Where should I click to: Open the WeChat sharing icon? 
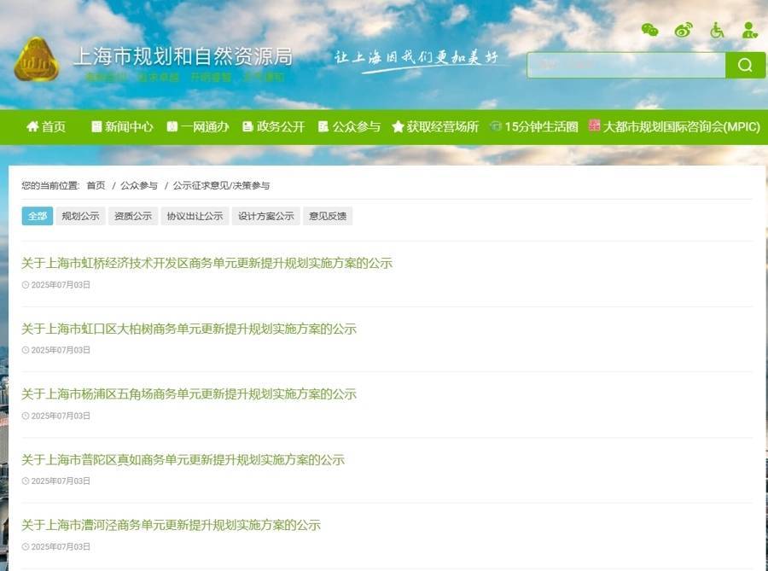[x=649, y=30]
